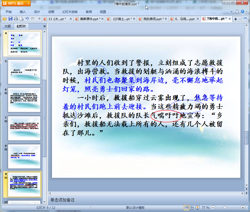250x212 pixels.
Task: Click the zoom out minus button
Action: point(213,207)
